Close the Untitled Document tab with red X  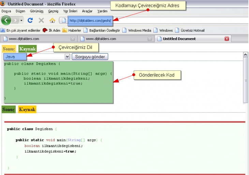tap(227, 39)
